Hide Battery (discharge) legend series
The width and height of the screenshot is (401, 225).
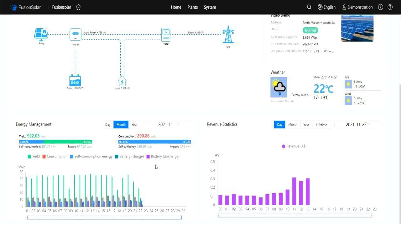tap(163, 156)
